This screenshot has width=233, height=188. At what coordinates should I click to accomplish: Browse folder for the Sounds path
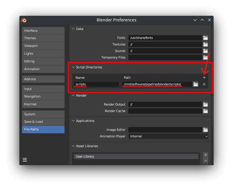point(205,51)
